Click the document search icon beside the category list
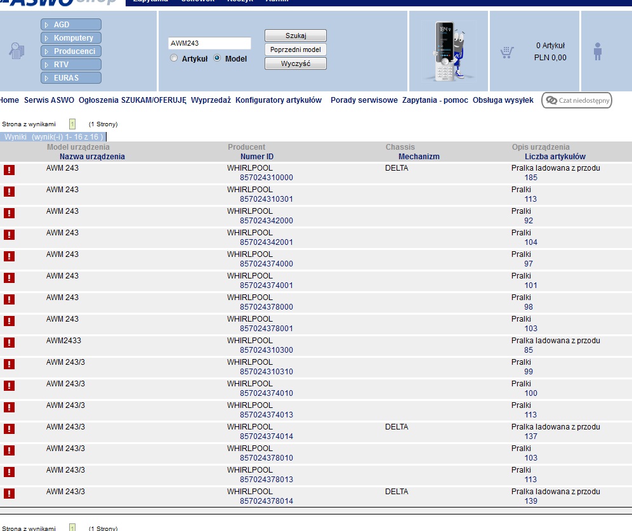Image resolution: width=632 pixels, height=531 pixels. pyautogui.click(x=16, y=51)
